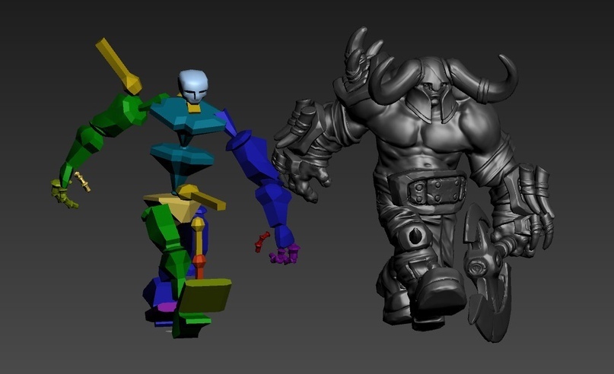Select the purple hand of the biped
The height and width of the screenshot is (374, 614).
(285, 253)
